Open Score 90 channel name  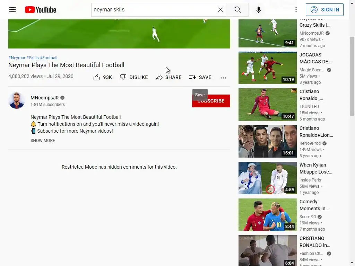pos(308,217)
